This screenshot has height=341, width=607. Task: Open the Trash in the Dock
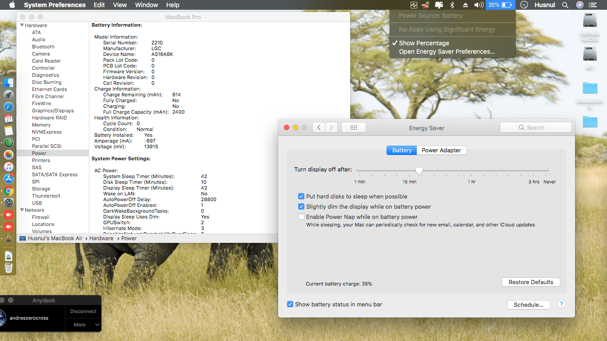[x=8, y=268]
